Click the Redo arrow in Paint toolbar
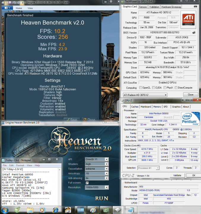Screen dimensions: 201x214 pyautogui.click(x=19, y=2)
